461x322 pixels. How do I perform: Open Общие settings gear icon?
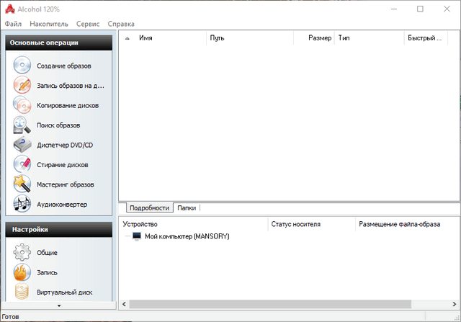(x=22, y=253)
